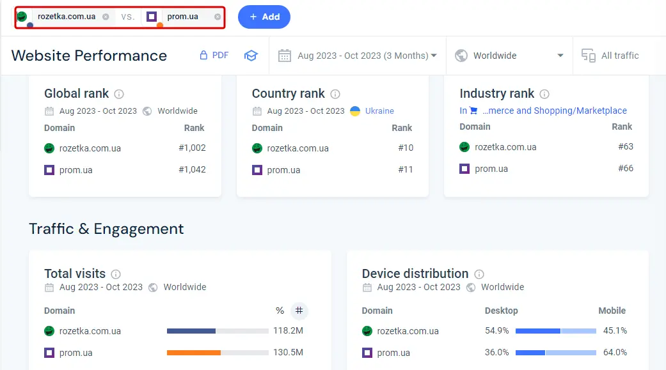
Task: Click the Ukraine flag icon
Action: coord(355,111)
